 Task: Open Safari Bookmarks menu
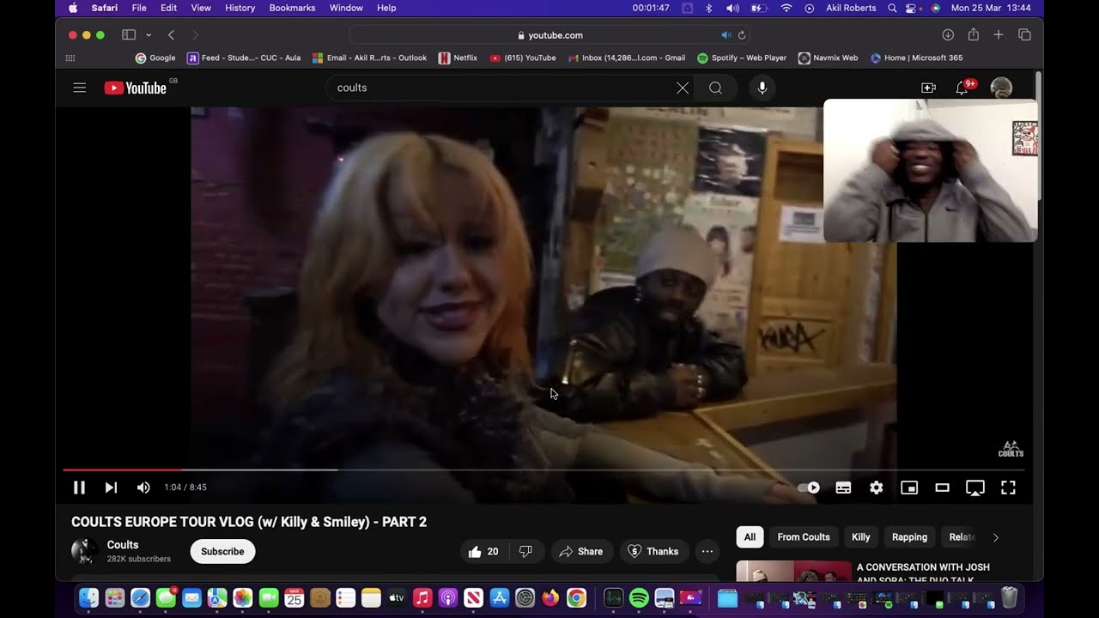(292, 8)
